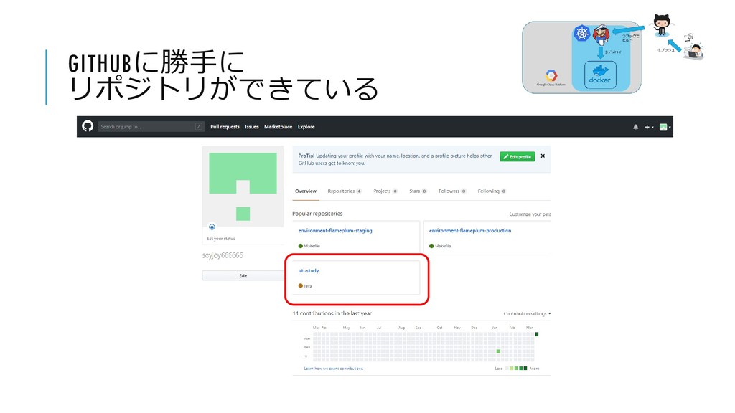Dismiss the ProTip banner with X

(543, 156)
